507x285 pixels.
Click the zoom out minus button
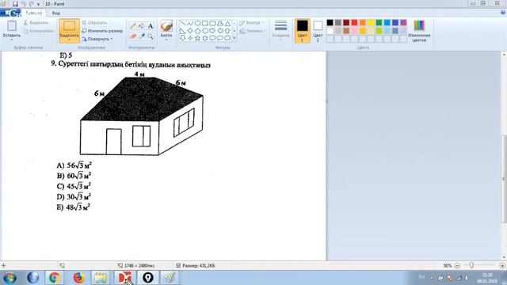(x=457, y=265)
